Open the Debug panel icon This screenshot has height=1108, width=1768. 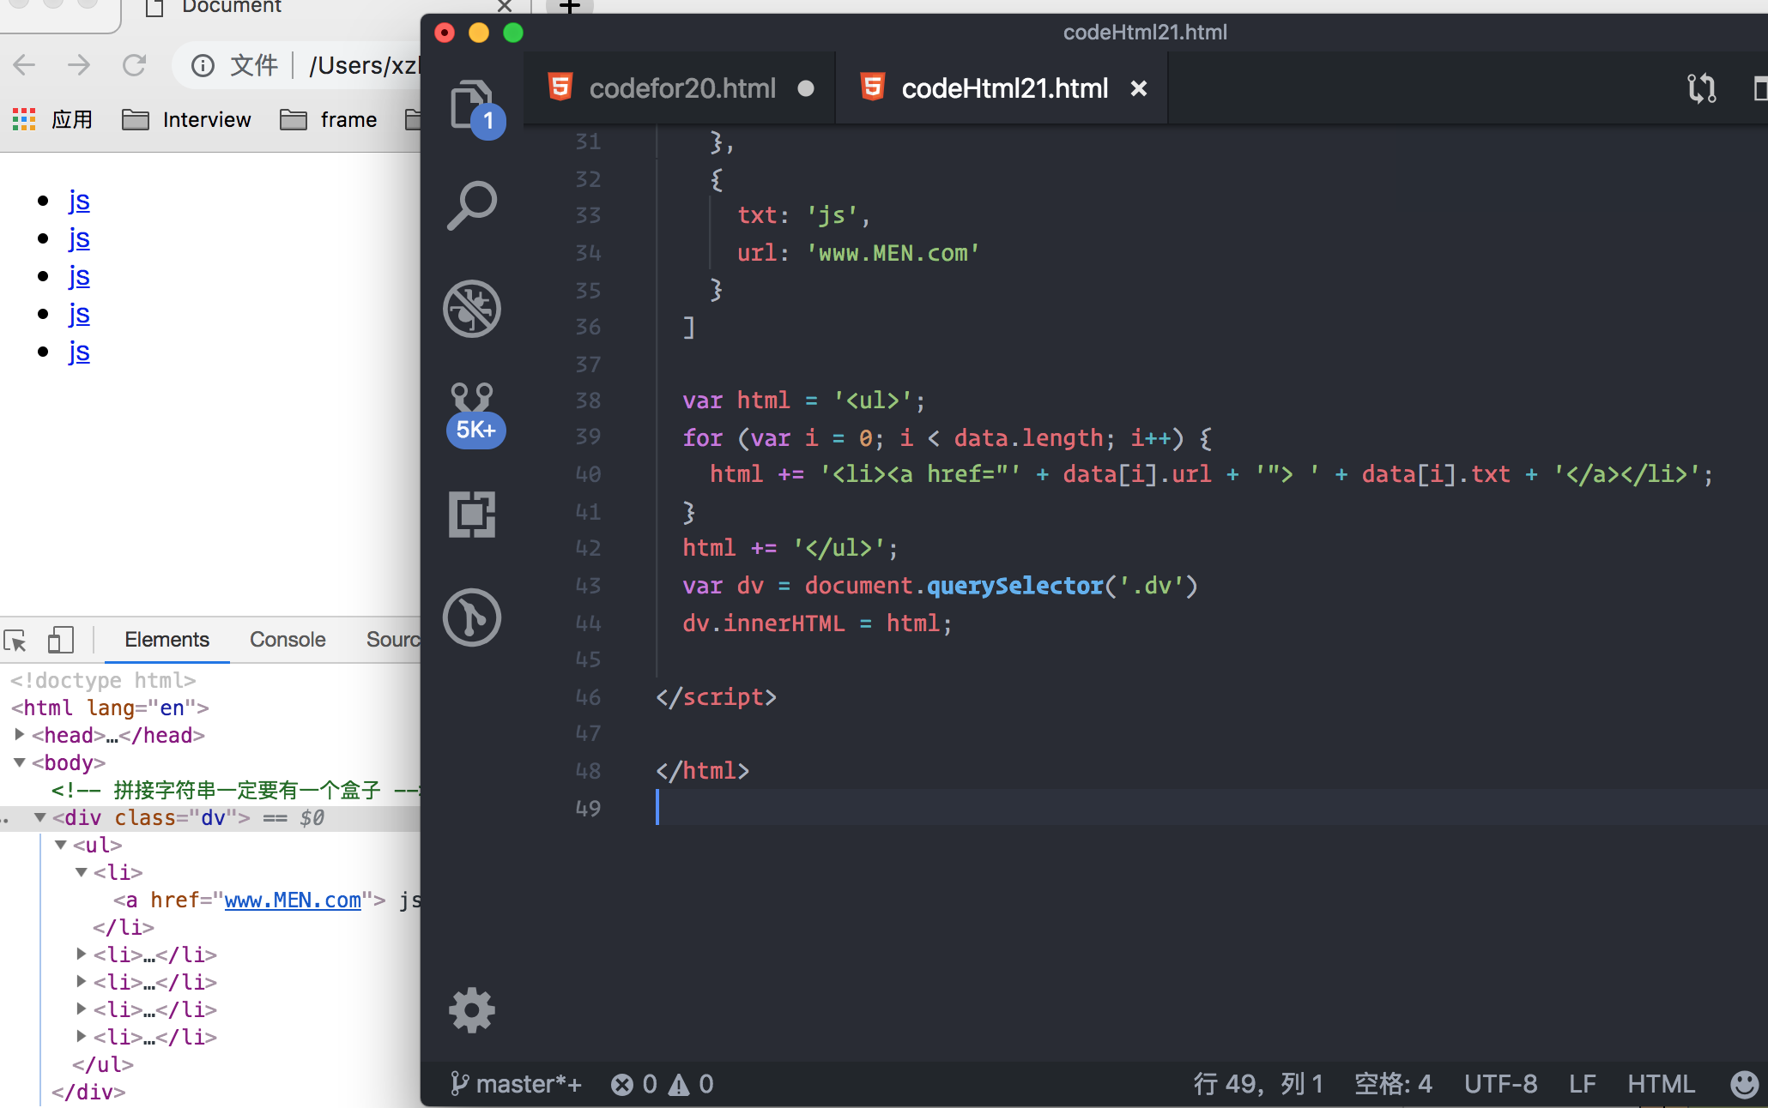pyautogui.click(x=472, y=309)
